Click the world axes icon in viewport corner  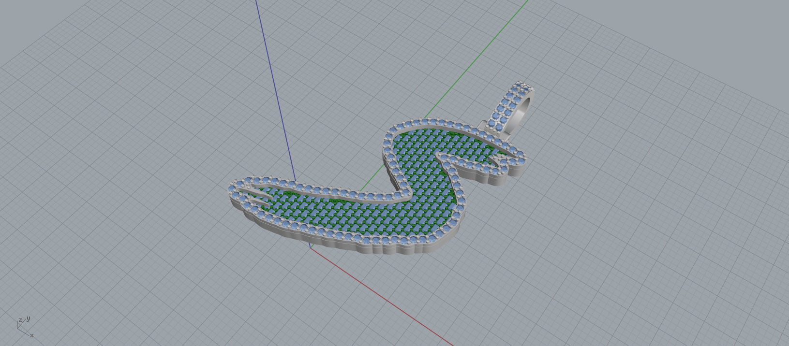click(25, 327)
